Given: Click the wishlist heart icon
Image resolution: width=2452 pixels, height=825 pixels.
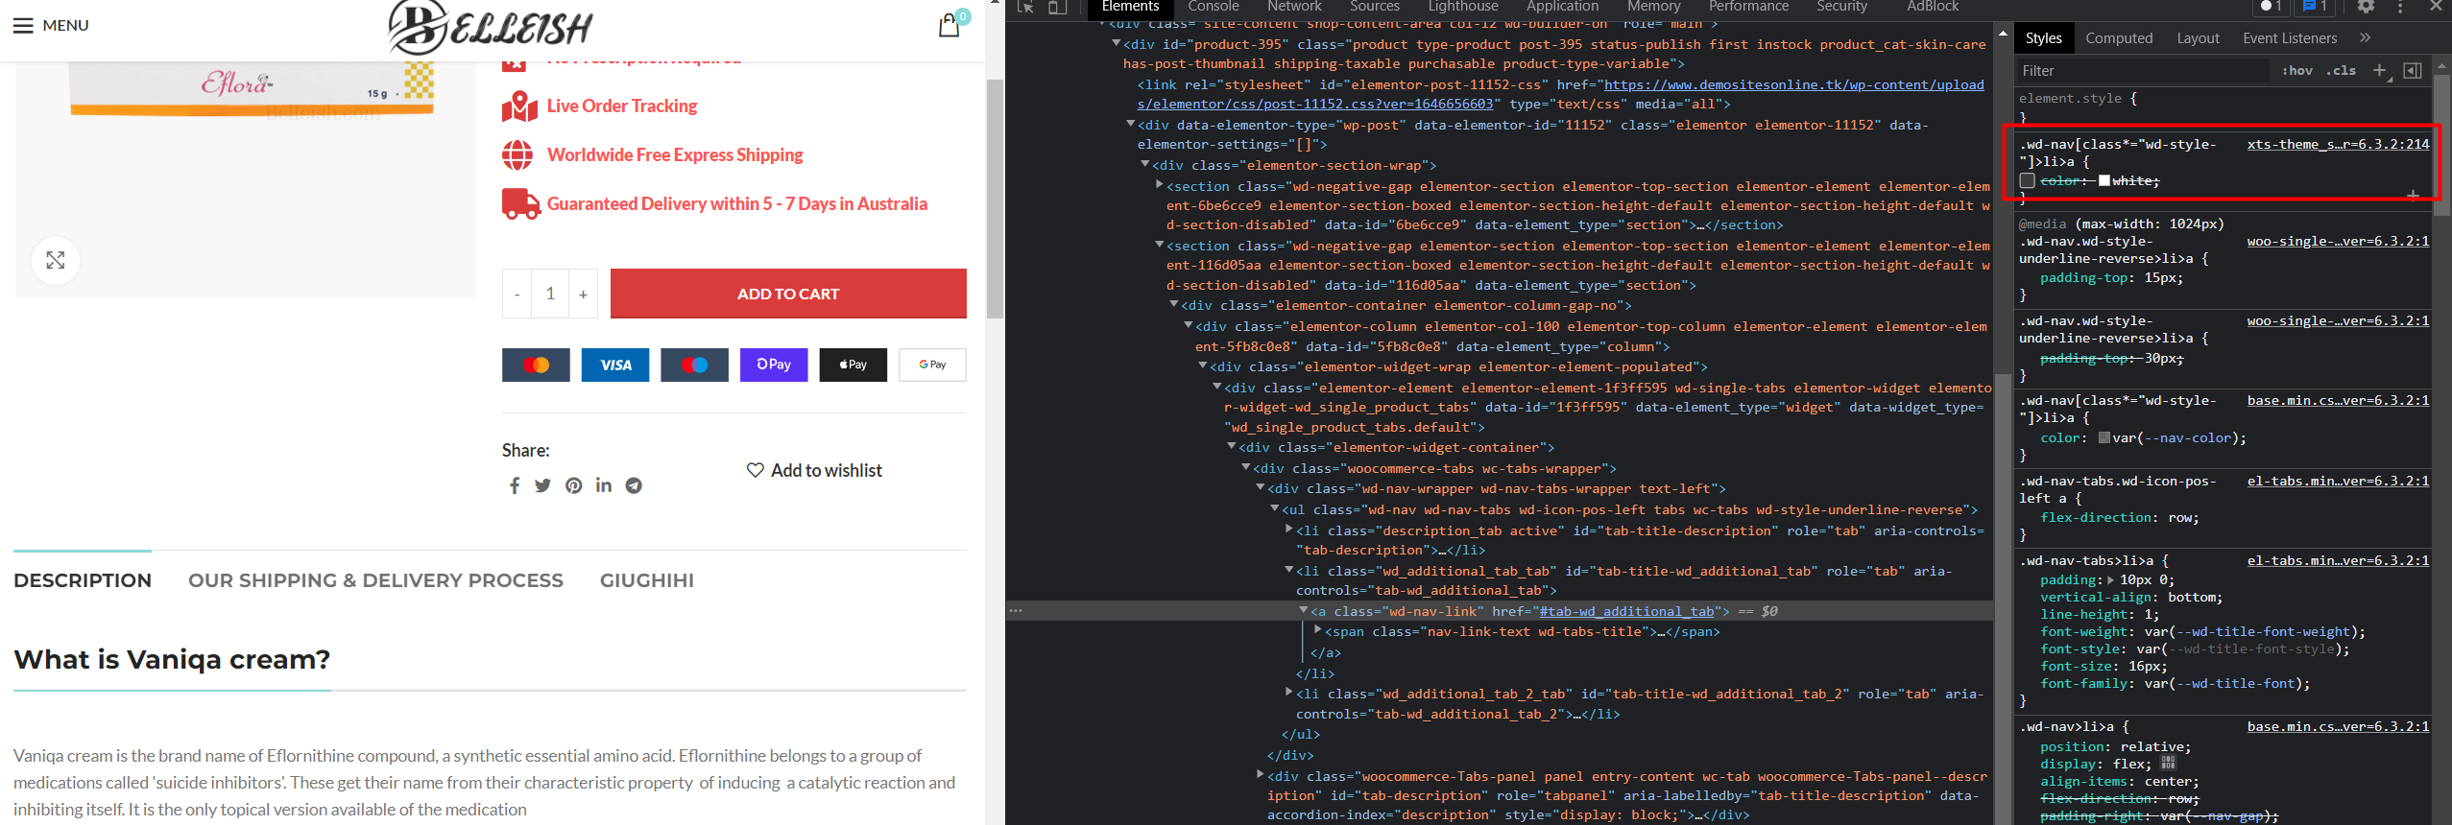Looking at the screenshot, I should tap(756, 470).
